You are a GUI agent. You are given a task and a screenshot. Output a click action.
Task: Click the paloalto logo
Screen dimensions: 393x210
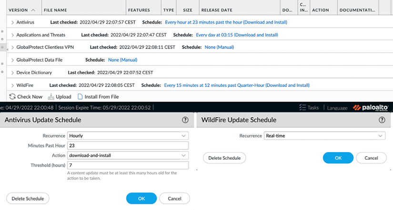click(x=371, y=107)
